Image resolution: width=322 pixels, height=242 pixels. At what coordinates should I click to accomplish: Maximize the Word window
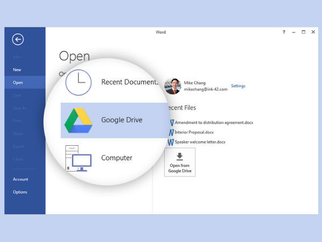303,32
